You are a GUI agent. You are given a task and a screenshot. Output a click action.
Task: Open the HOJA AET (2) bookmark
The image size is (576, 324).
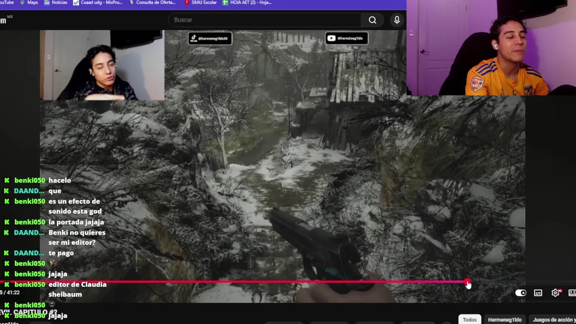(247, 3)
